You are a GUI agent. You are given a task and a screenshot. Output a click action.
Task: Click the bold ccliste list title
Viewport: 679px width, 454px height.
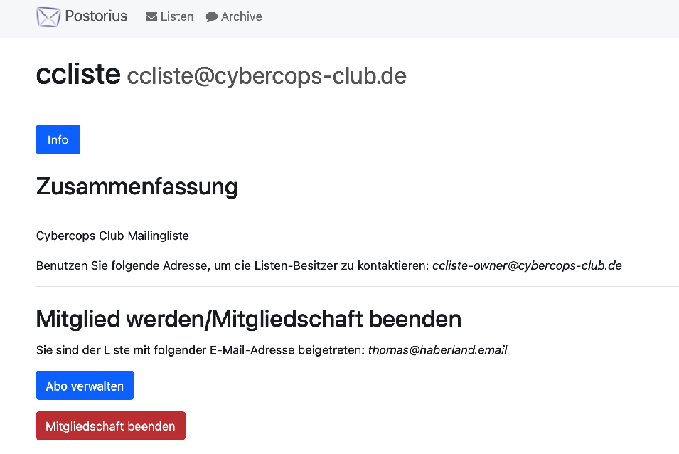78,74
